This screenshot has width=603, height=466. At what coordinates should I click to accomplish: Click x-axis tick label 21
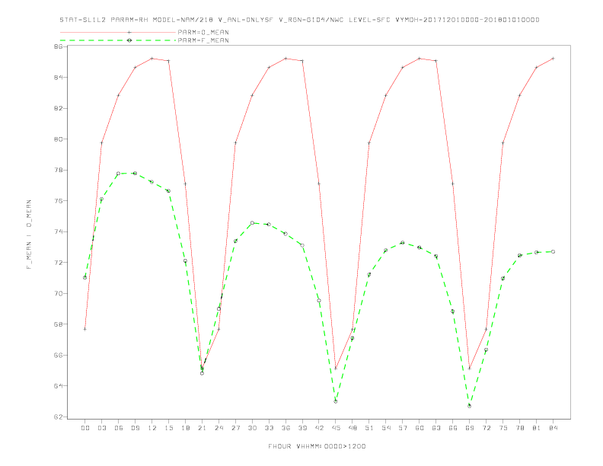tap(203, 428)
